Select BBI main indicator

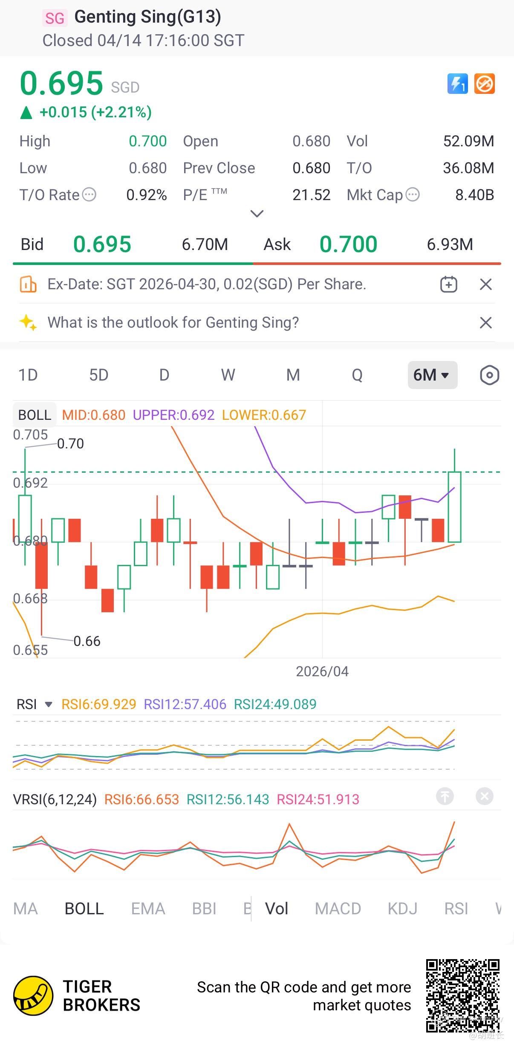coord(204,909)
